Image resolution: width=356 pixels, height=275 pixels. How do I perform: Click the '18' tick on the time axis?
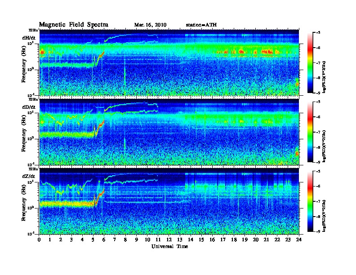coord(234,240)
